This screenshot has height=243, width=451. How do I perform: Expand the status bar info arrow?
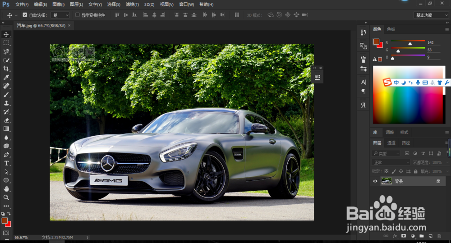[x=87, y=238]
